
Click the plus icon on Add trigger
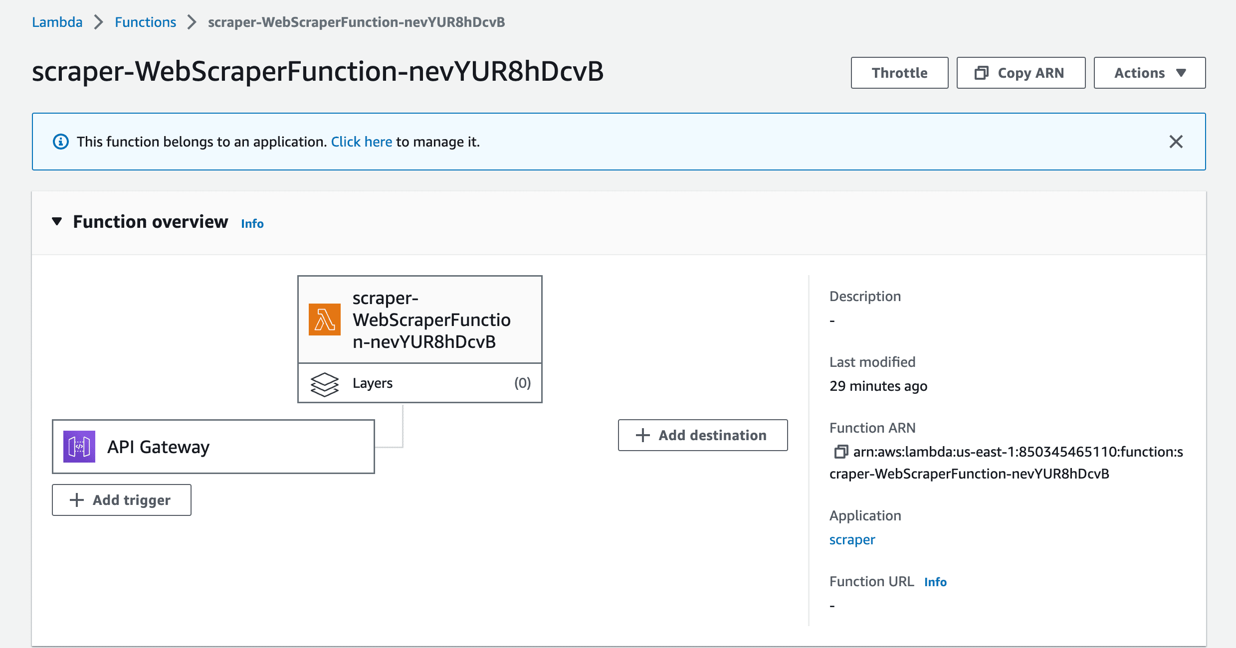[76, 499]
